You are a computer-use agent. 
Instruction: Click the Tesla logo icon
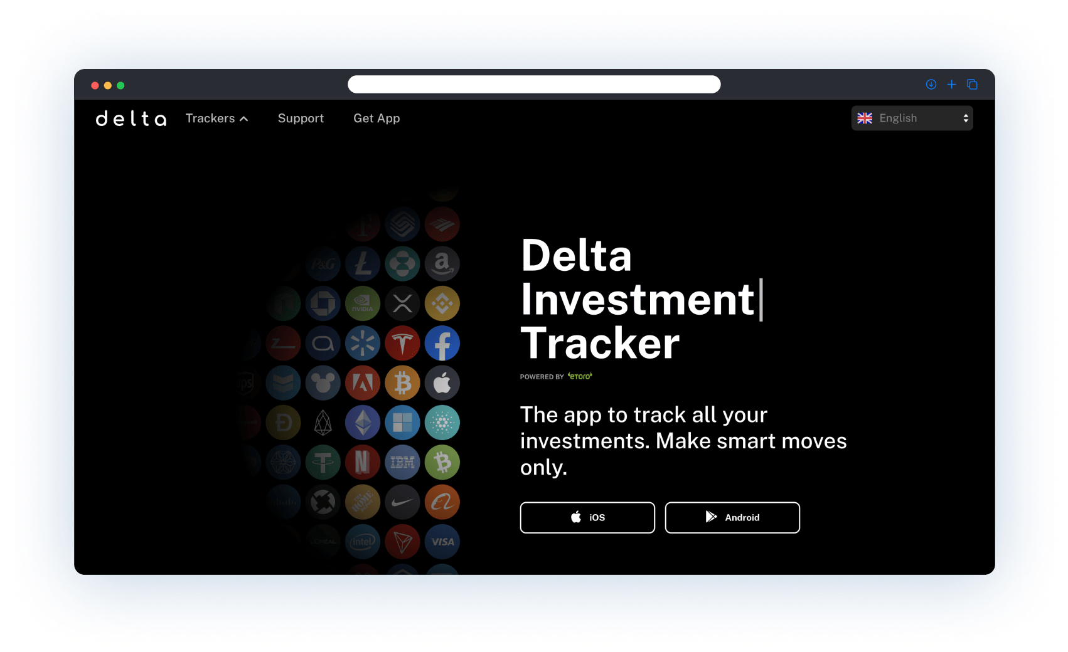click(x=402, y=344)
